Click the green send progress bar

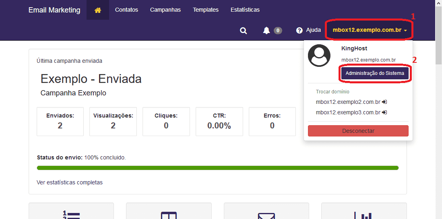(217, 168)
